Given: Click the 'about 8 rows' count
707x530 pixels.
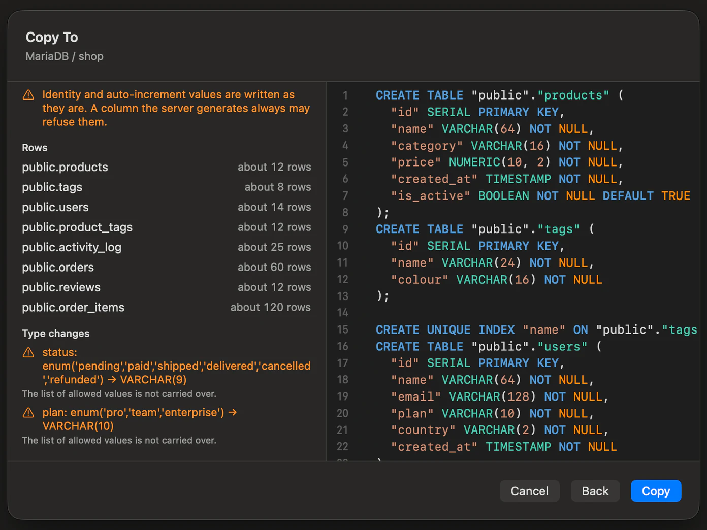Looking at the screenshot, I should point(278,187).
